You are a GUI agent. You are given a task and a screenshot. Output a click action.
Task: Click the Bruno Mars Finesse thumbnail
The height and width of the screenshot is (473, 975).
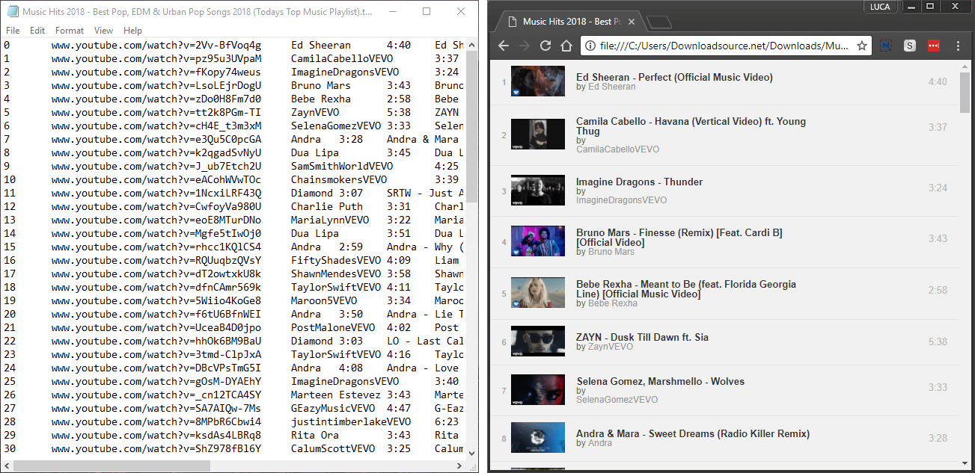point(537,241)
